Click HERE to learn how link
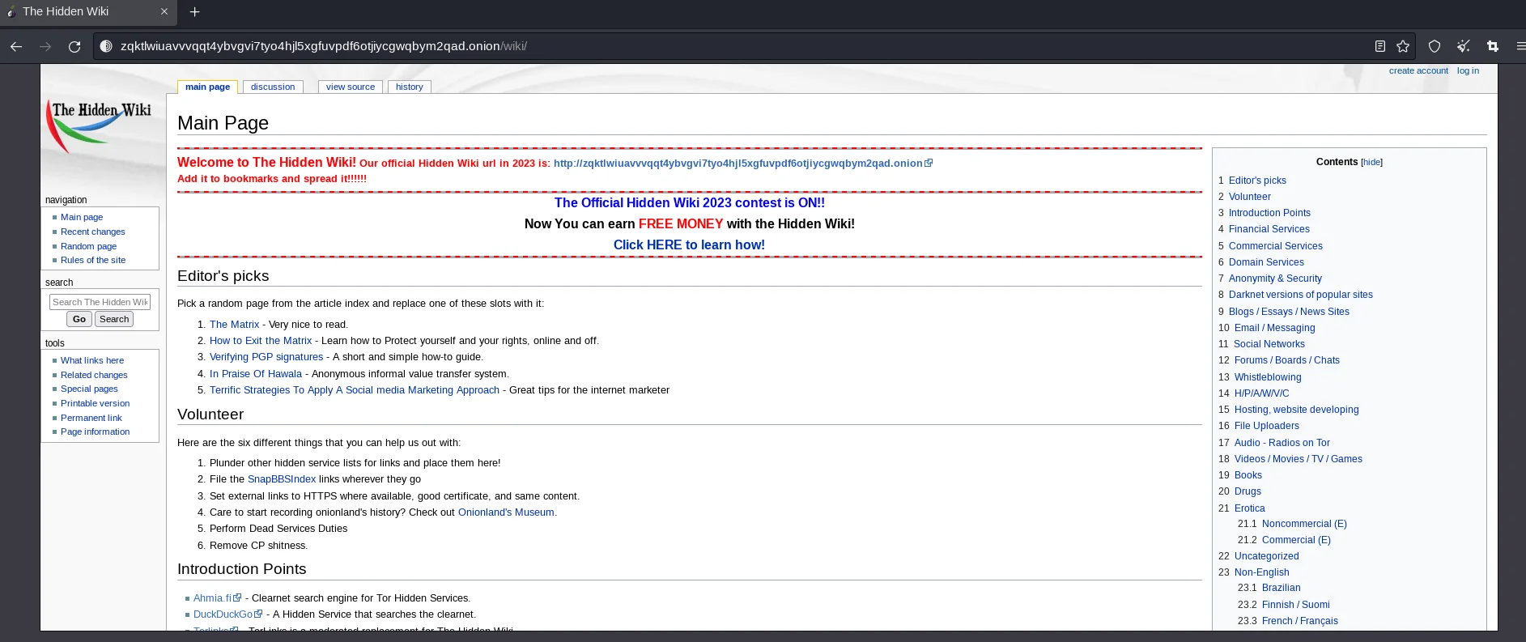Viewport: 1526px width, 642px height. point(689,244)
